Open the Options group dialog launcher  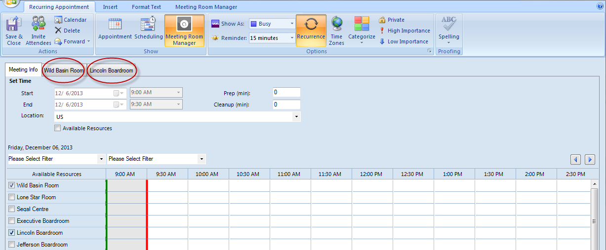(x=430, y=51)
